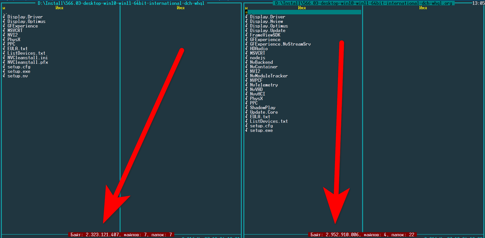The width and height of the screenshot is (485, 238).
Task: Select Display.Driver folder in right panel
Action: tap(268, 17)
